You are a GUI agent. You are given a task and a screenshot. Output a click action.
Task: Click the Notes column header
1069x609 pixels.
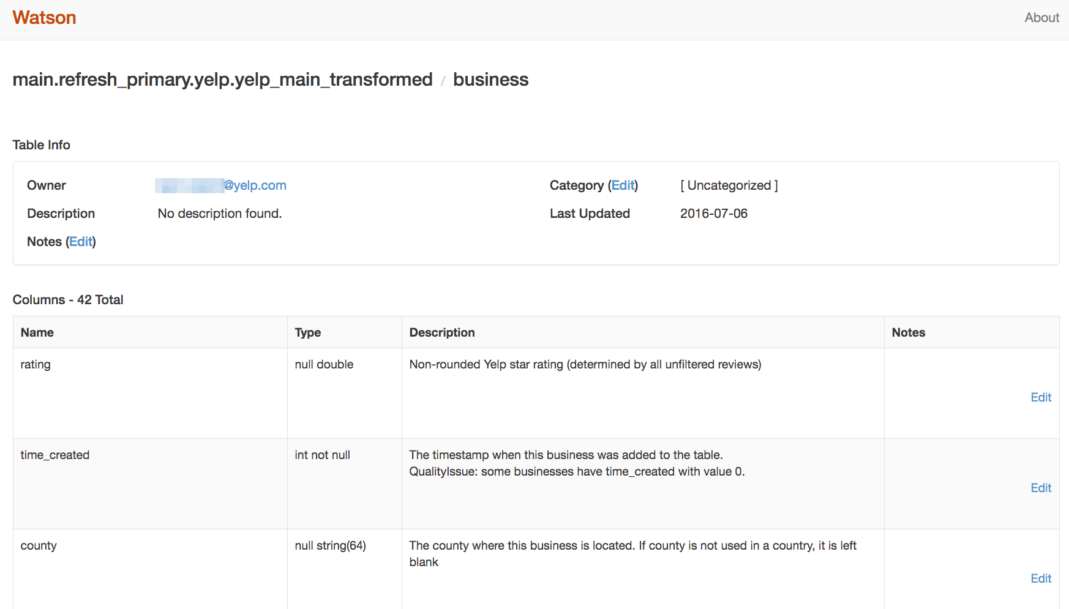(908, 332)
